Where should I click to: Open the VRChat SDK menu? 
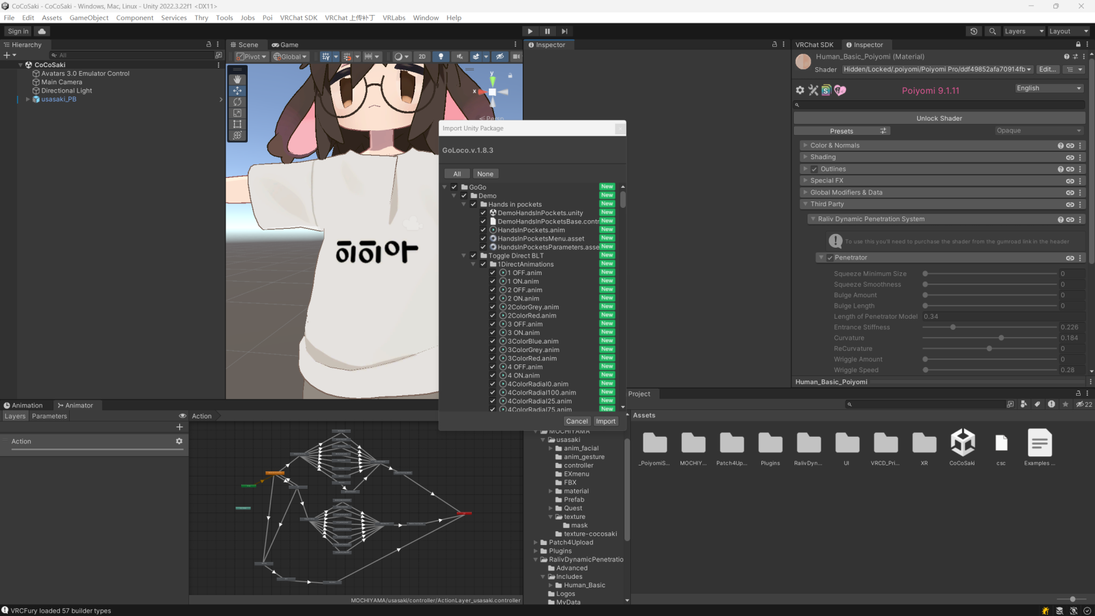point(299,18)
